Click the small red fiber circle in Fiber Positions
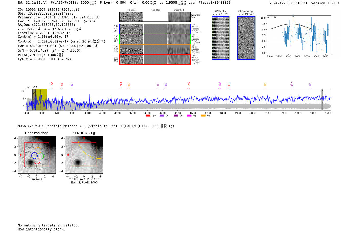 pos(37,161)
